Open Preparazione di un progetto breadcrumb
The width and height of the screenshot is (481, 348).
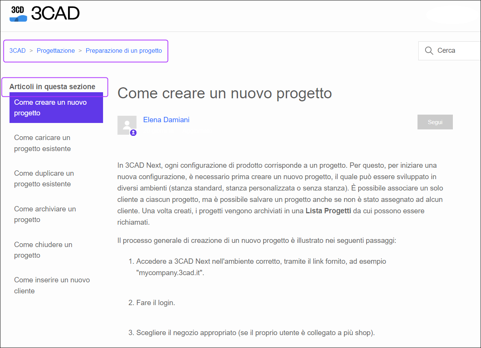124,50
